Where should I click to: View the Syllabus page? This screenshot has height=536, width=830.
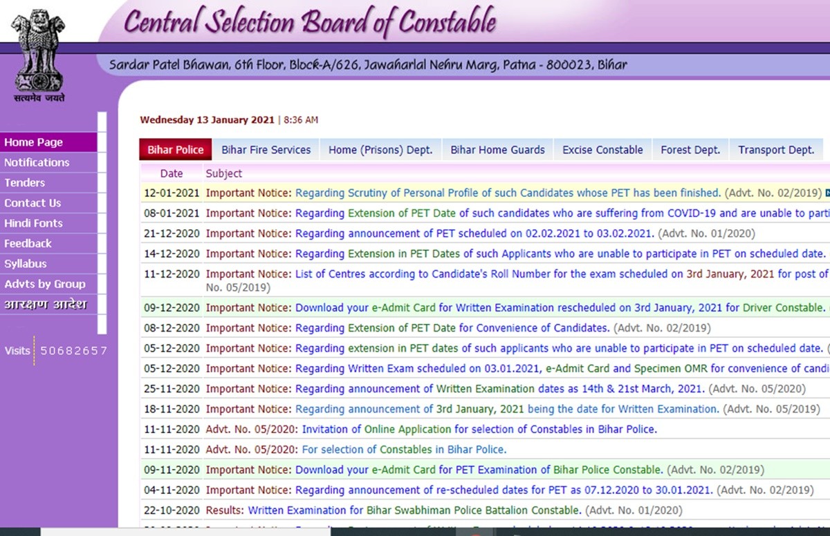point(26,264)
